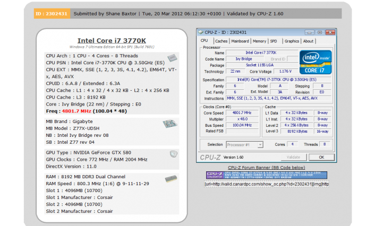Click the ID : 2302431 orange label
The width and height of the screenshot is (392, 226).
[52, 14]
